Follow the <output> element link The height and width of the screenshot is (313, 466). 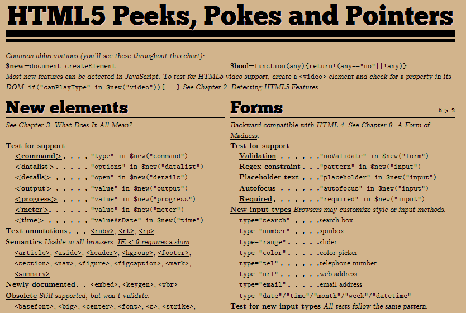point(33,188)
